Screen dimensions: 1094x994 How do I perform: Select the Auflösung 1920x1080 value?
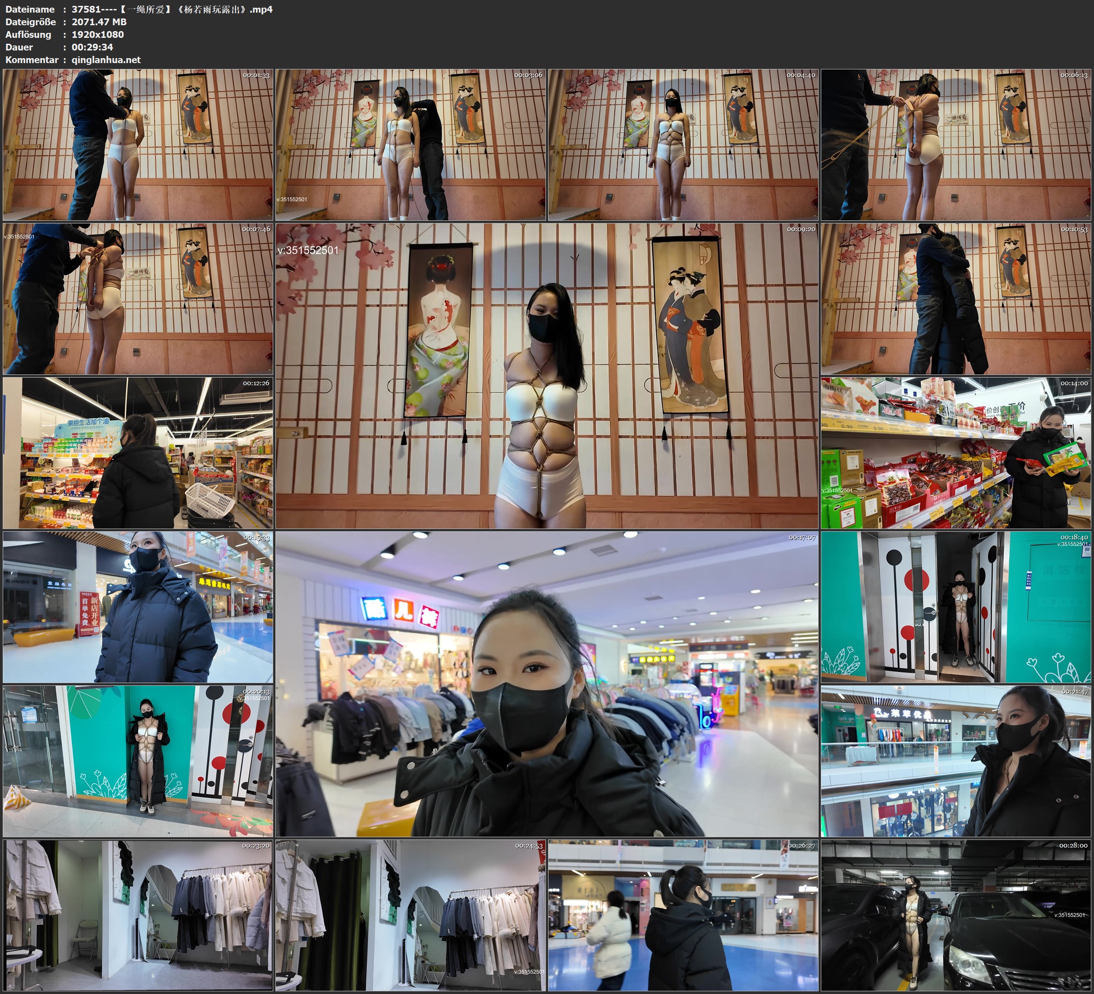click(x=98, y=34)
